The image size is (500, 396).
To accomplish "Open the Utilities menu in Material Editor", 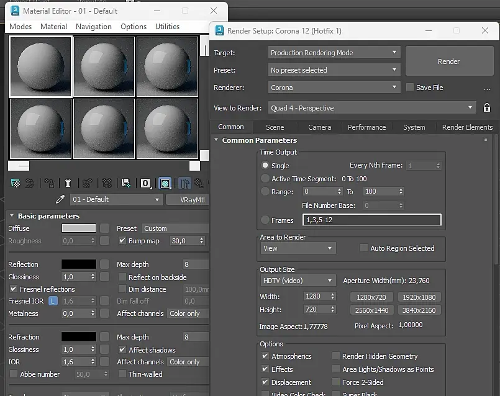I will point(167,27).
